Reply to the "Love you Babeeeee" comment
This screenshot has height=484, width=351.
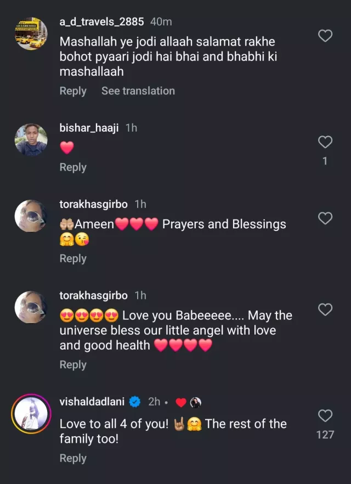[x=73, y=364]
